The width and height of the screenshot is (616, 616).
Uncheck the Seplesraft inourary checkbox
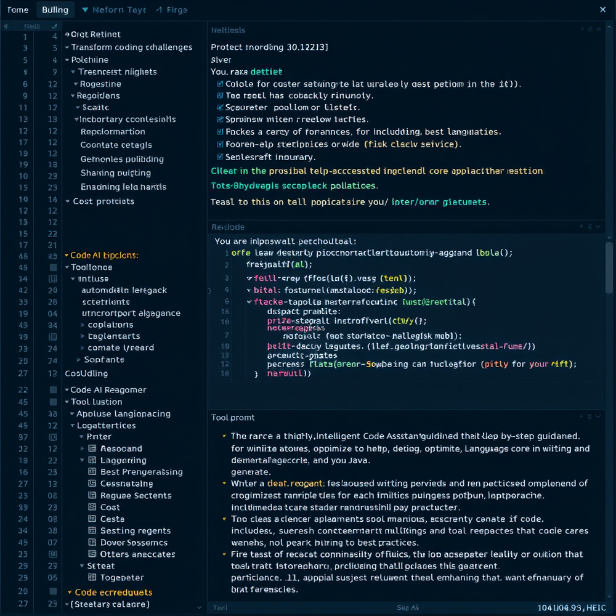coord(221,156)
